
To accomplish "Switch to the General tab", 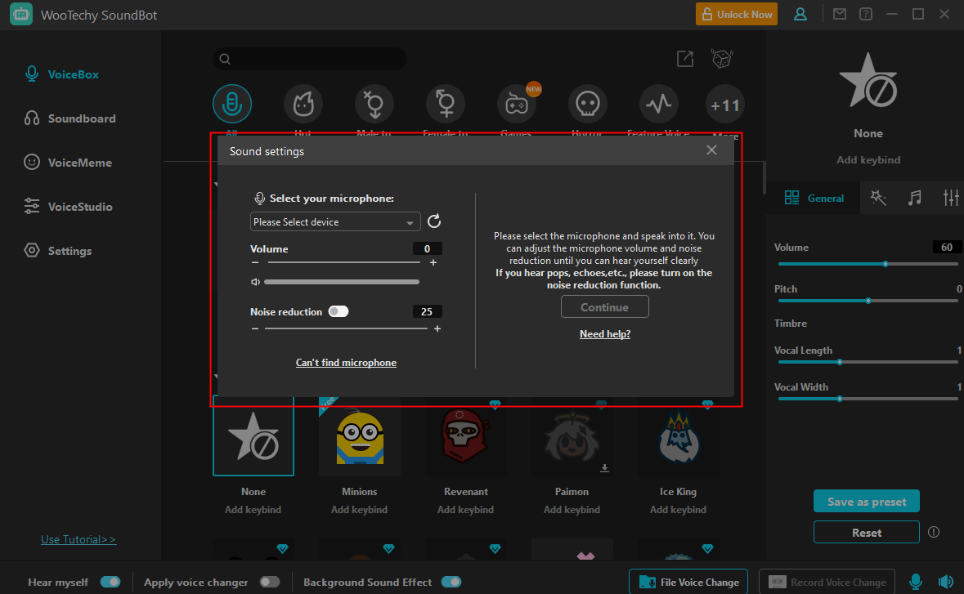I will click(814, 198).
